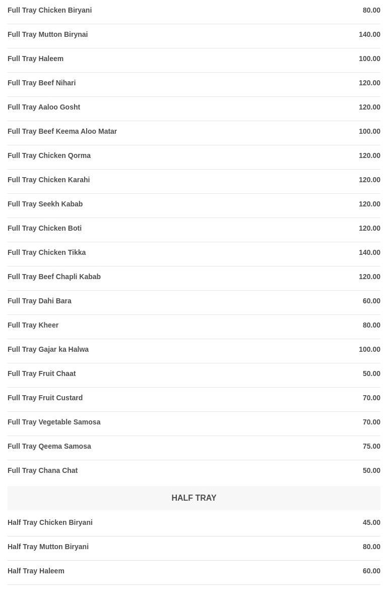
Task: Open Full Tray Gajar ka Halwa
Action: (48, 349)
